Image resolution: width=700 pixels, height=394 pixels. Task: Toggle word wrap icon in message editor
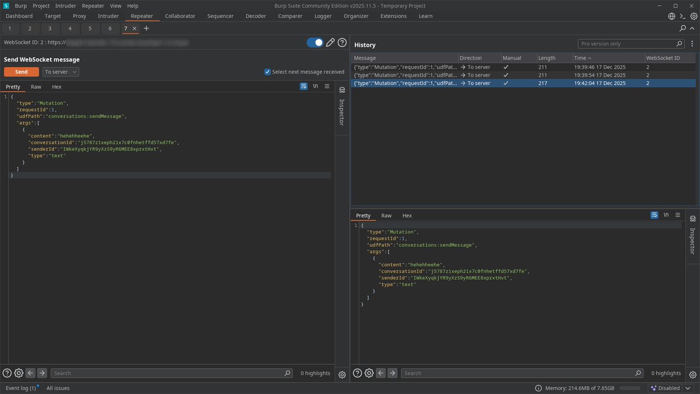[x=304, y=86]
